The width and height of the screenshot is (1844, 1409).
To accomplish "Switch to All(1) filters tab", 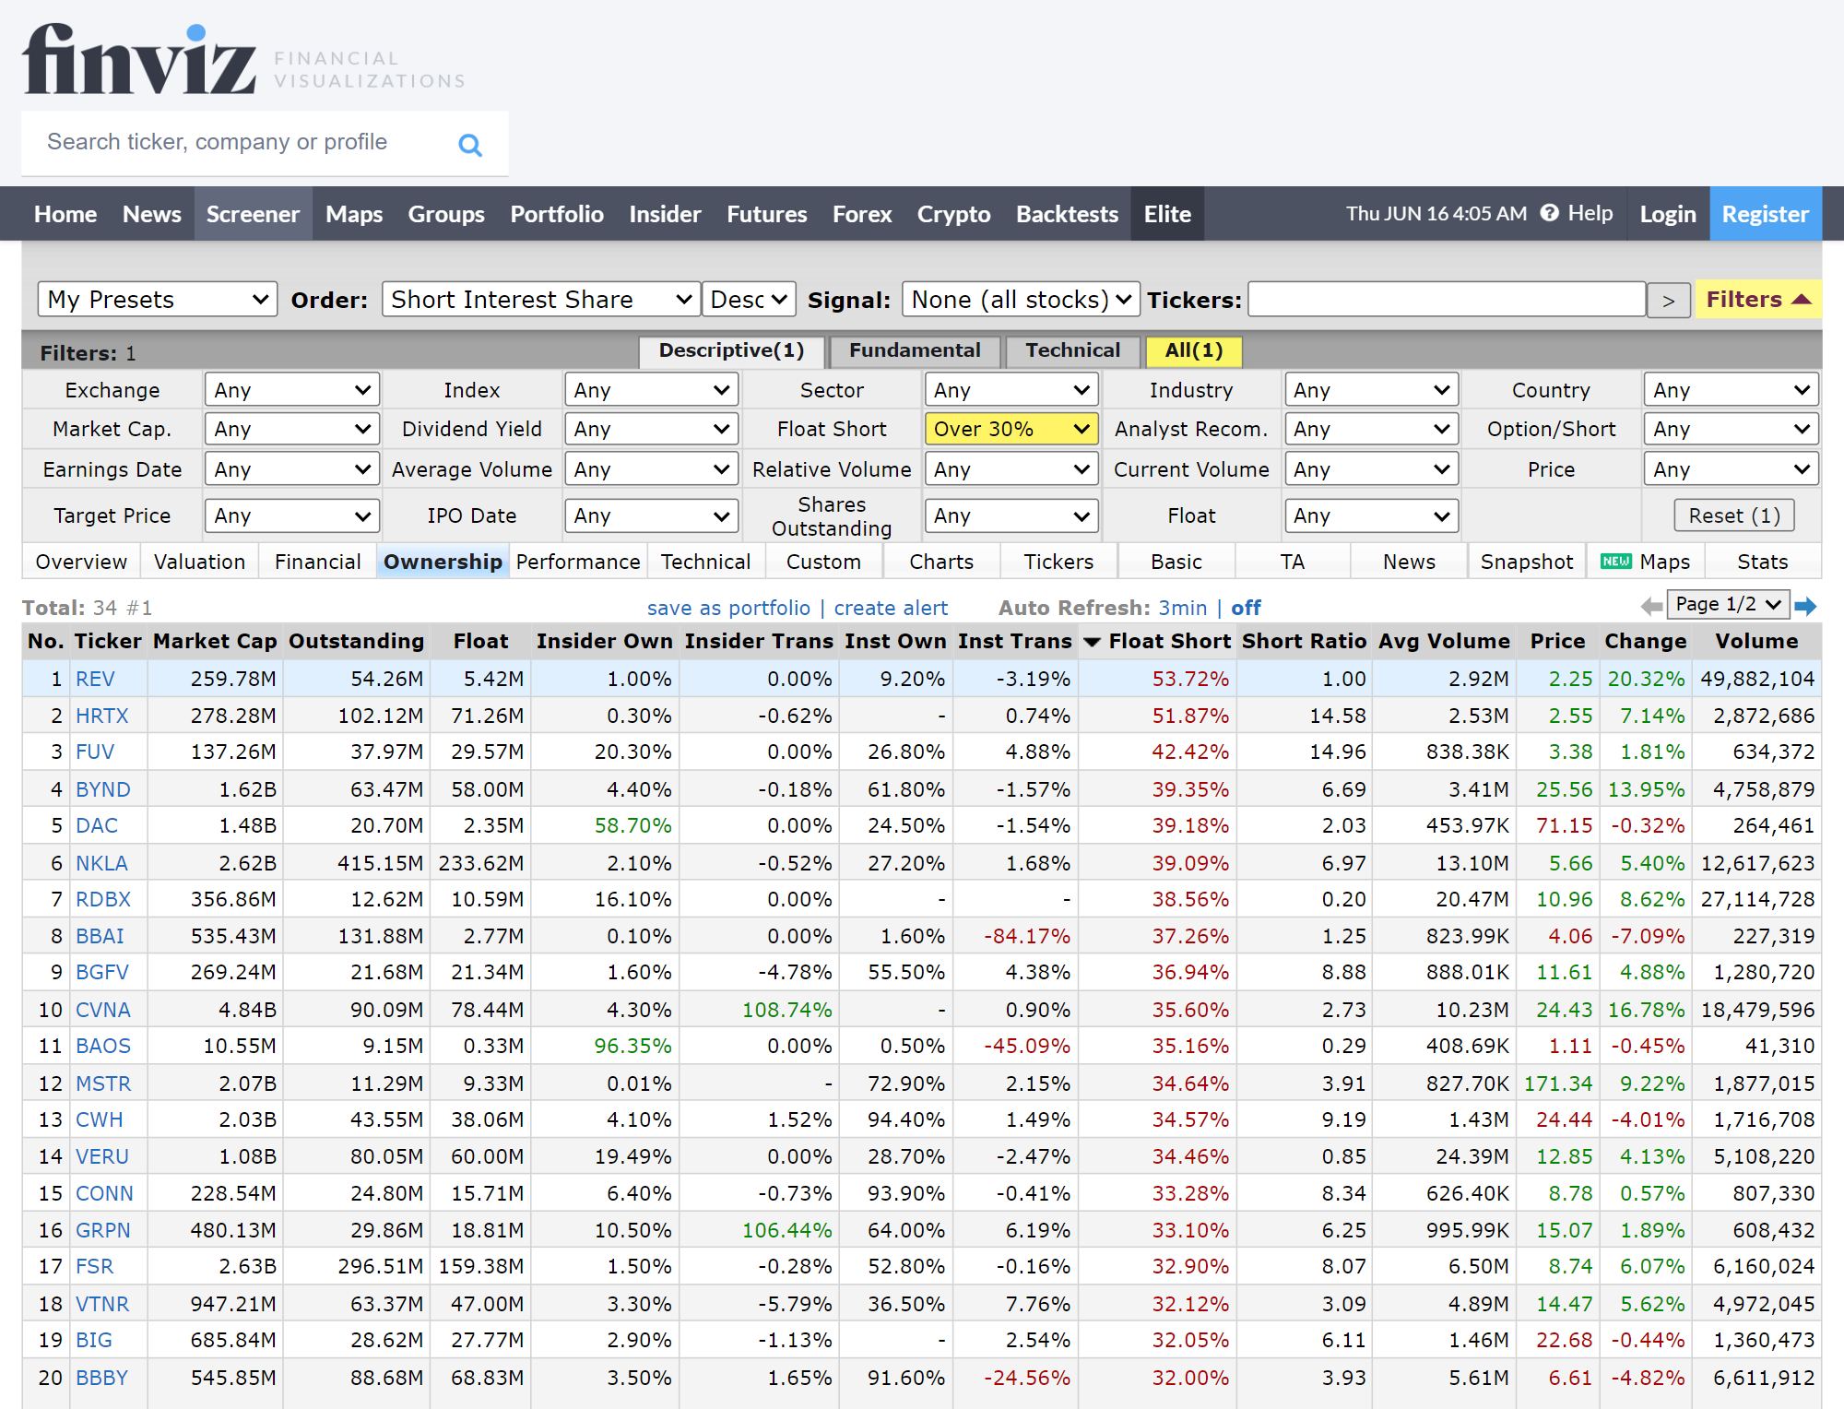I will click(x=1194, y=350).
